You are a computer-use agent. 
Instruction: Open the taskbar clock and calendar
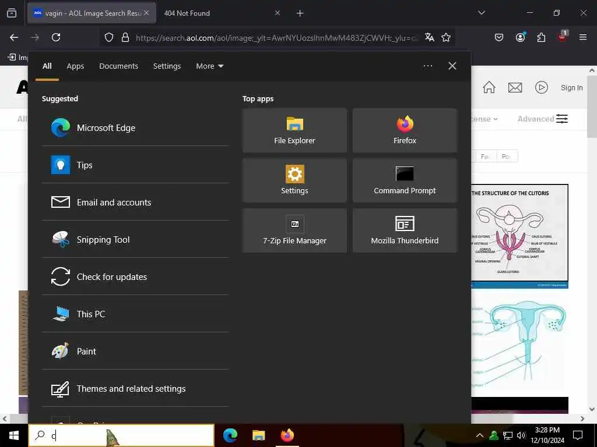547,435
